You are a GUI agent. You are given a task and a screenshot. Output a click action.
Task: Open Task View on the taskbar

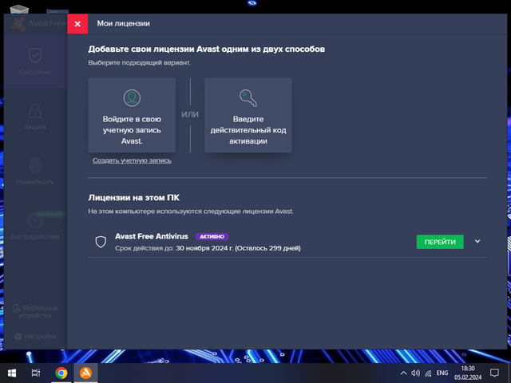pyautogui.click(x=36, y=373)
